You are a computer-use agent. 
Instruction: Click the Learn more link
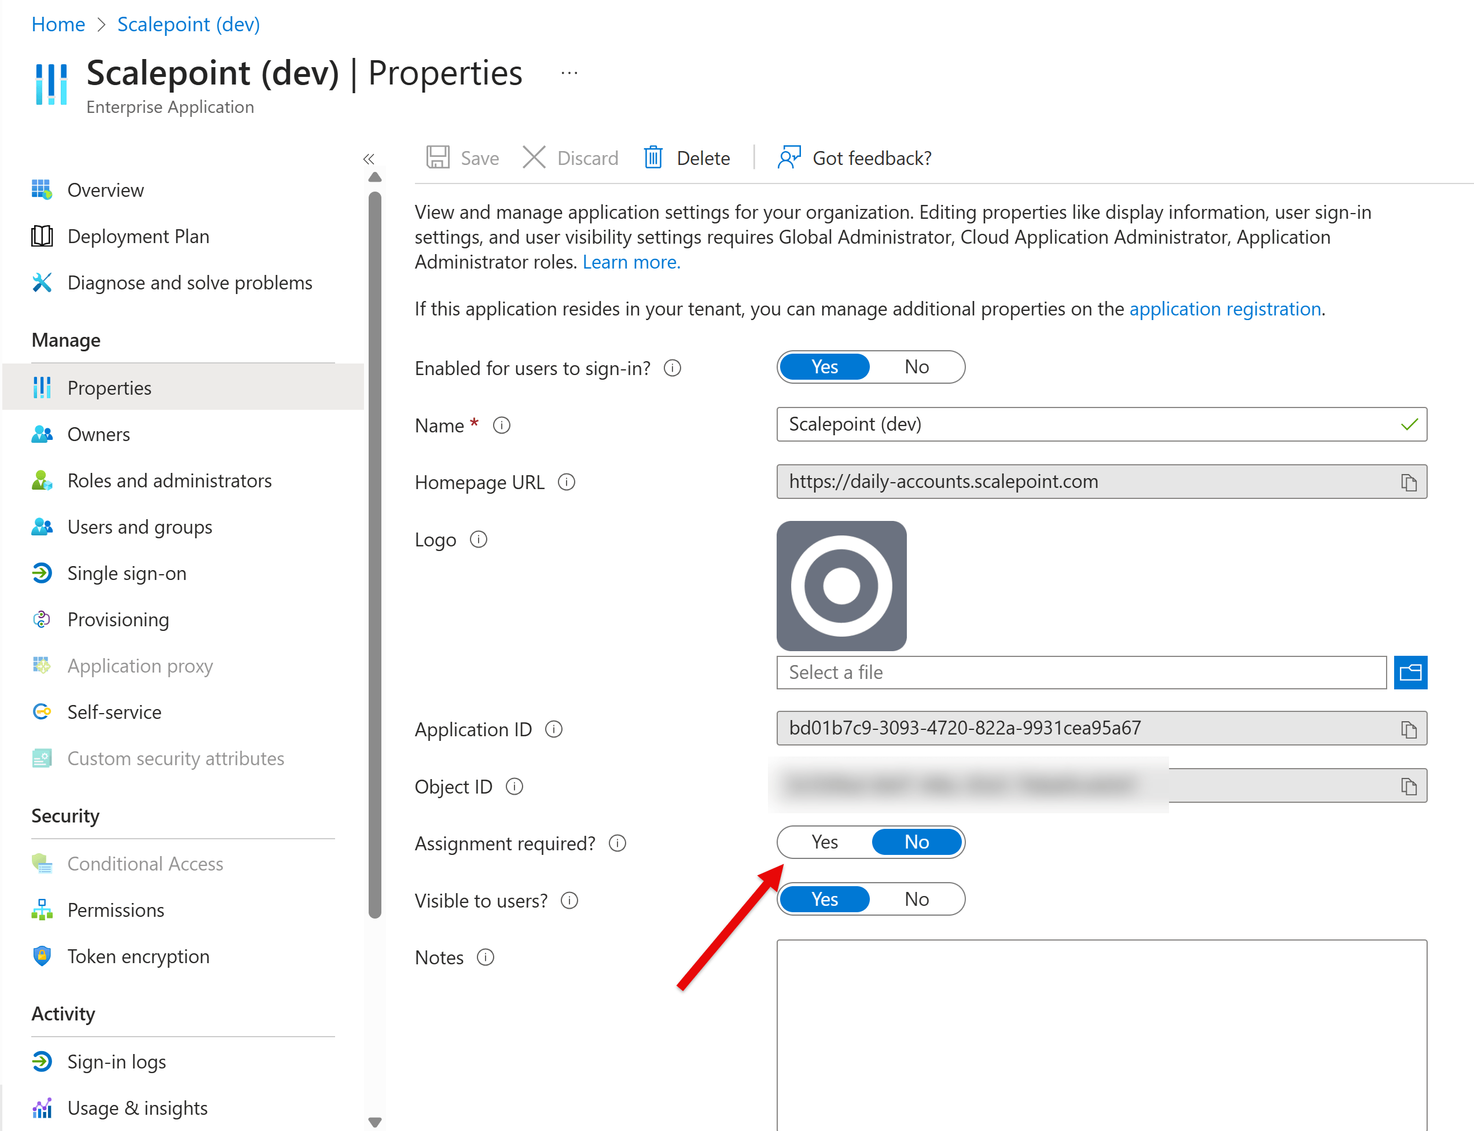(x=631, y=262)
